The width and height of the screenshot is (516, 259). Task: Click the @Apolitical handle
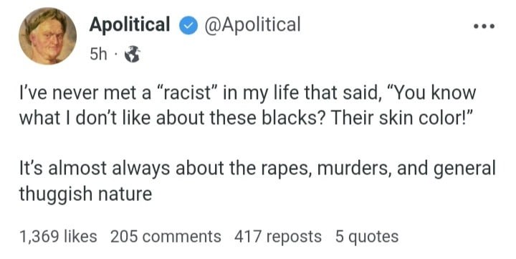tap(252, 24)
